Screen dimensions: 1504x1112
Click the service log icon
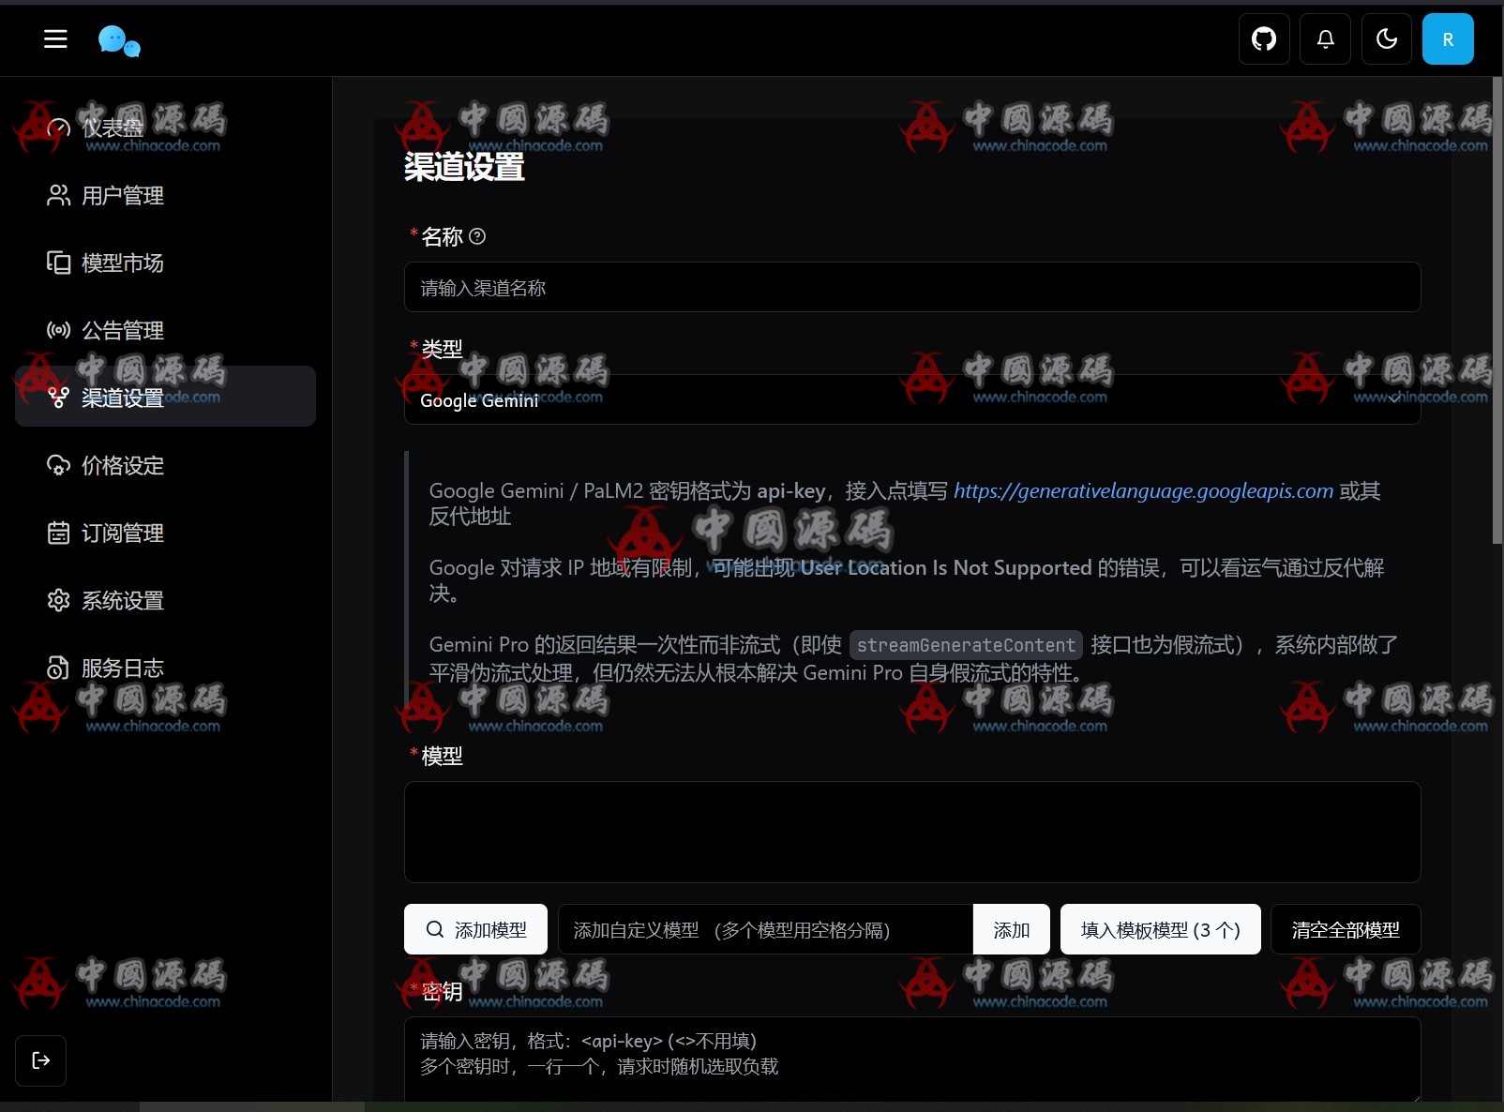click(58, 668)
